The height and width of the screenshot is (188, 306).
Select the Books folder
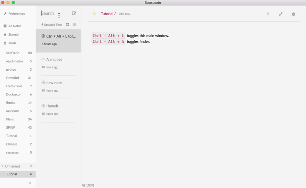pos(18,103)
